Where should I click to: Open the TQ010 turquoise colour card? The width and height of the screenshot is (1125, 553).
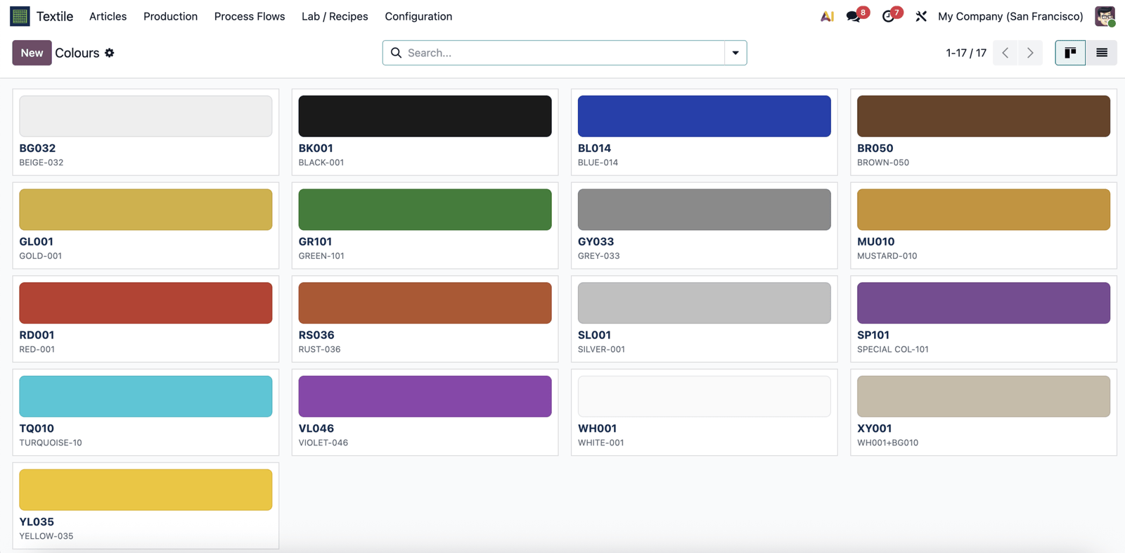pos(146,412)
